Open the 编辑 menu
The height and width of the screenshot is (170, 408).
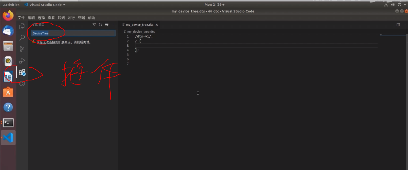point(31,18)
